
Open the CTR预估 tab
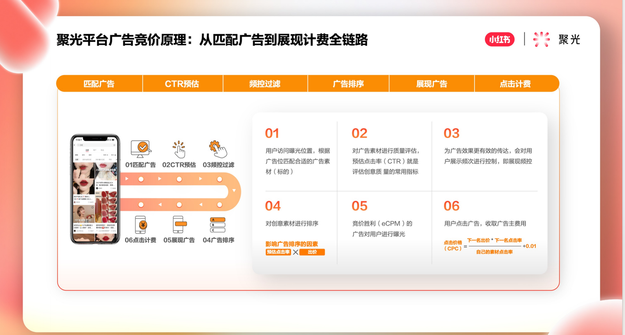pyautogui.click(x=182, y=83)
